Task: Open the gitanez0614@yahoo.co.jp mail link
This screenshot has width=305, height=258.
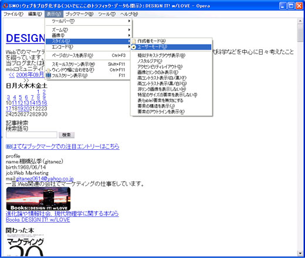Action: point(45,179)
